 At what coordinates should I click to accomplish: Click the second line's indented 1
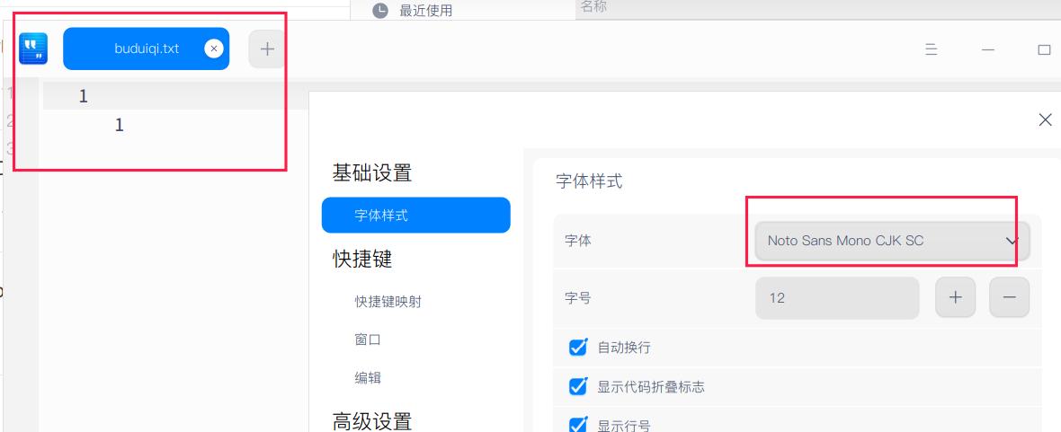point(119,125)
